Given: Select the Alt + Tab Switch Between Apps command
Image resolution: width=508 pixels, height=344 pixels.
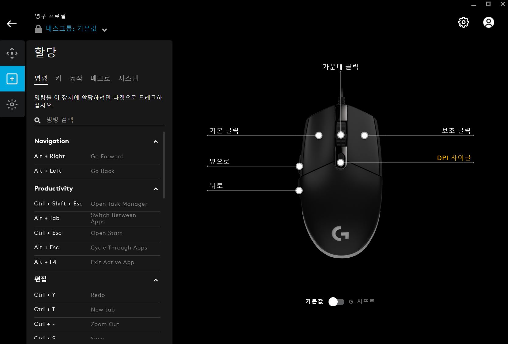Looking at the screenshot, I should (x=97, y=218).
